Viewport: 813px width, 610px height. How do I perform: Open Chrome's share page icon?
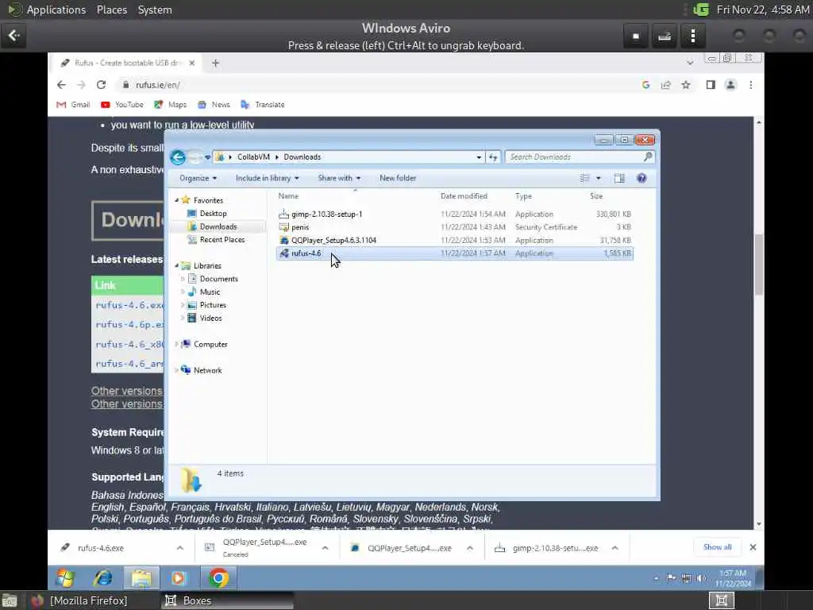666,85
